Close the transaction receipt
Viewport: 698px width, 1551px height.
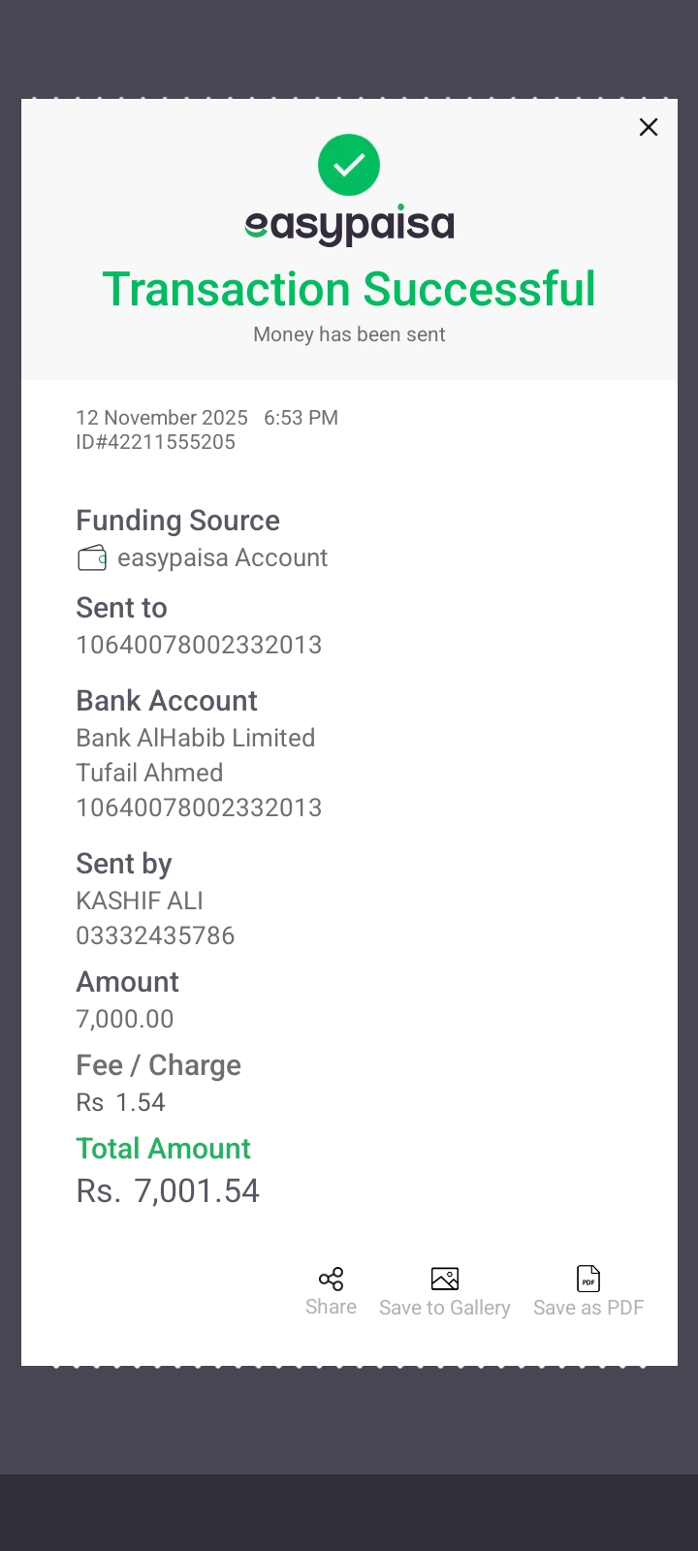[649, 127]
